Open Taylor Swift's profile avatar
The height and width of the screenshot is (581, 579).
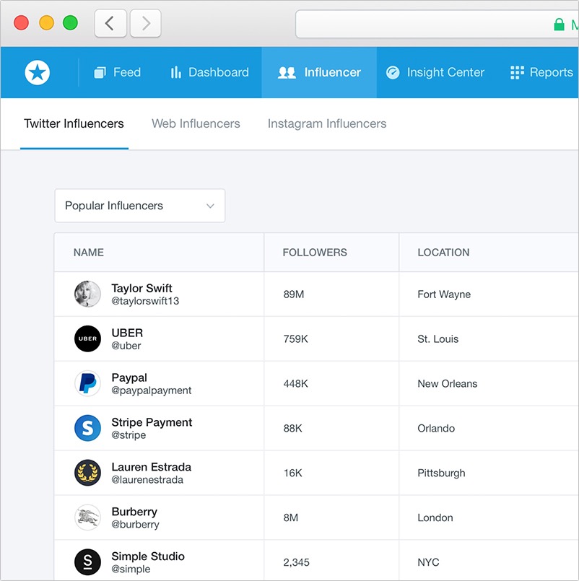tap(87, 294)
